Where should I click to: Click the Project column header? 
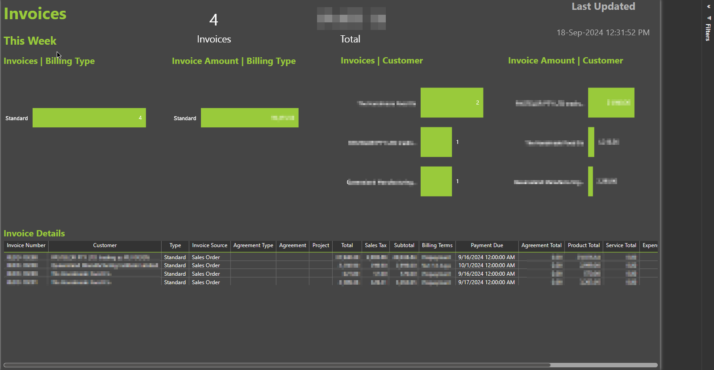[321, 245]
